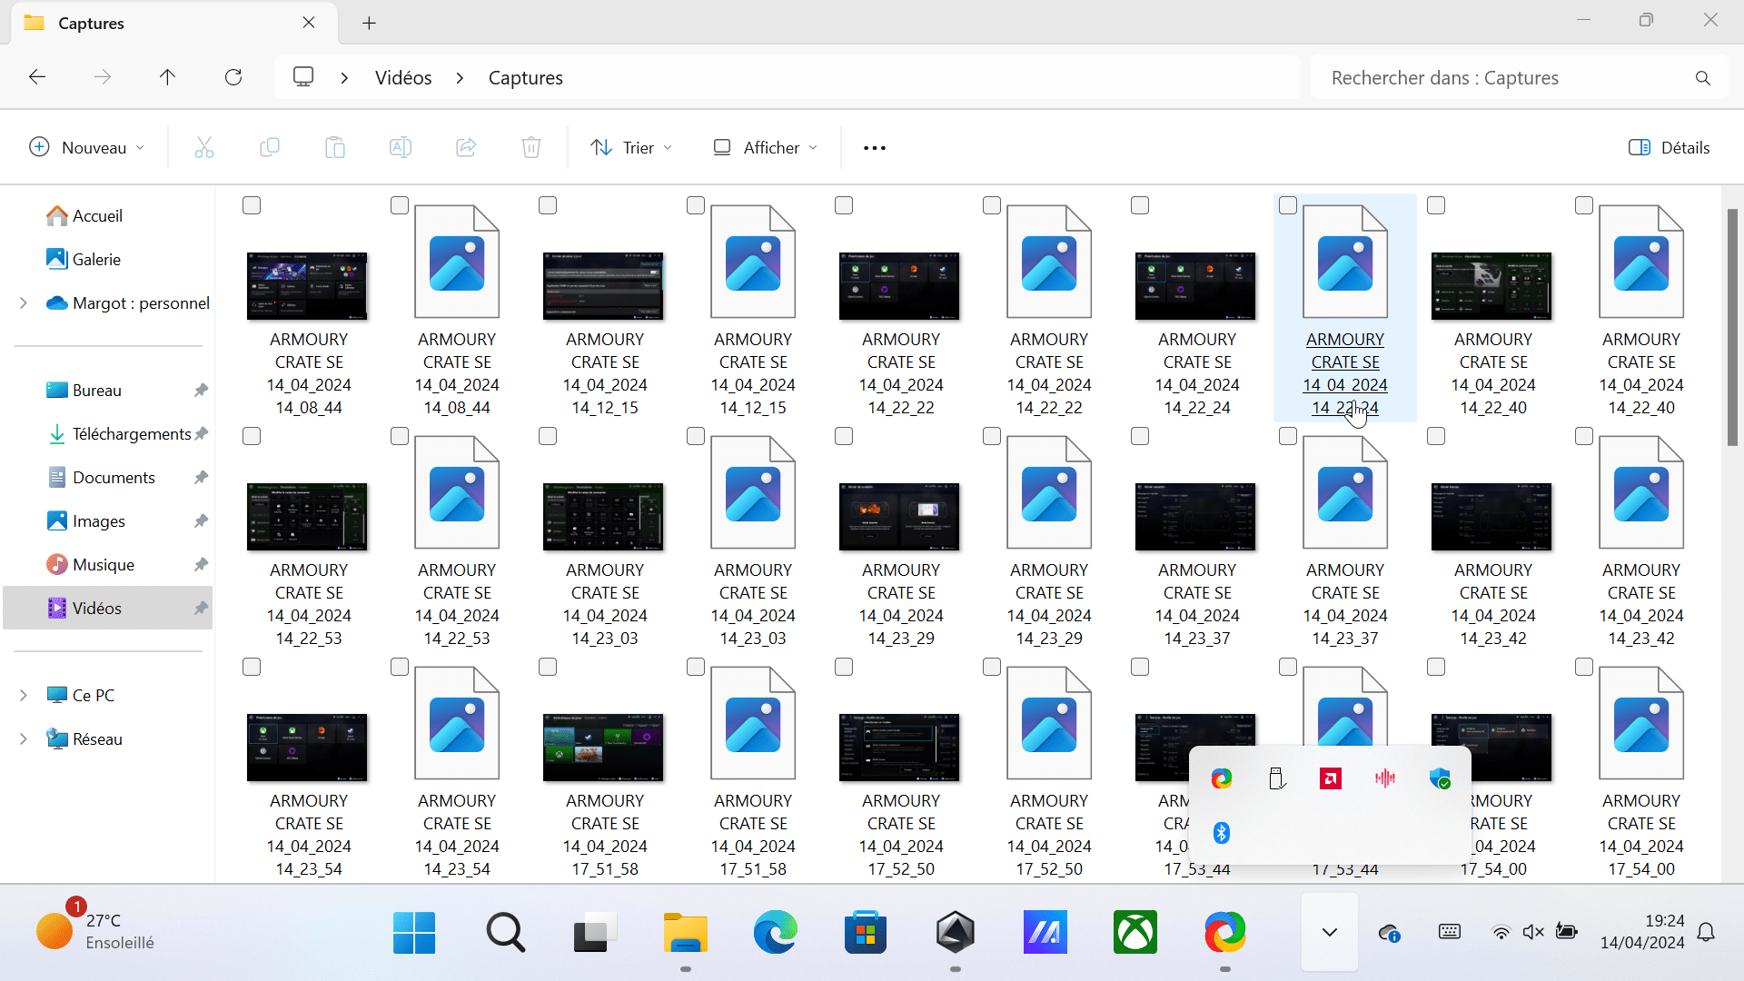The height and width of the screenshot is (981, 1744).
Task: Open Windows Security shield tray icon
Action: tap(1440, 778)
